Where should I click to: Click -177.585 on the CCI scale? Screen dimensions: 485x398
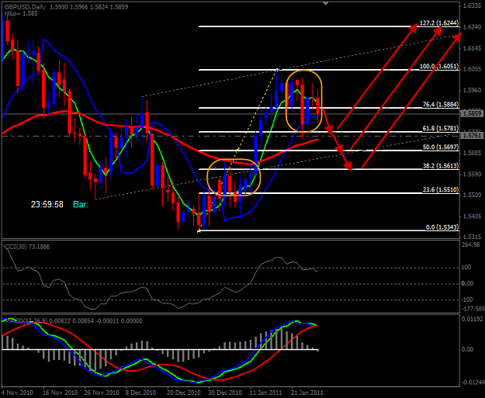pos(473,309)
